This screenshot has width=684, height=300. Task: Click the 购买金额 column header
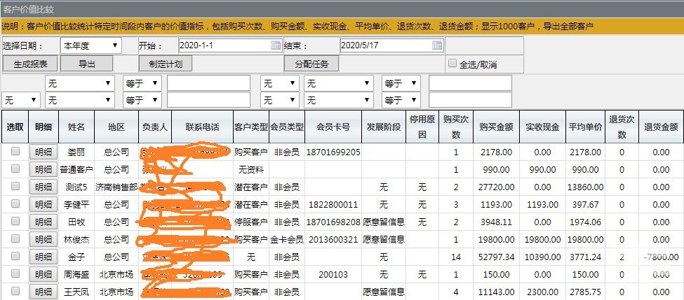click(x=496, y=127)
